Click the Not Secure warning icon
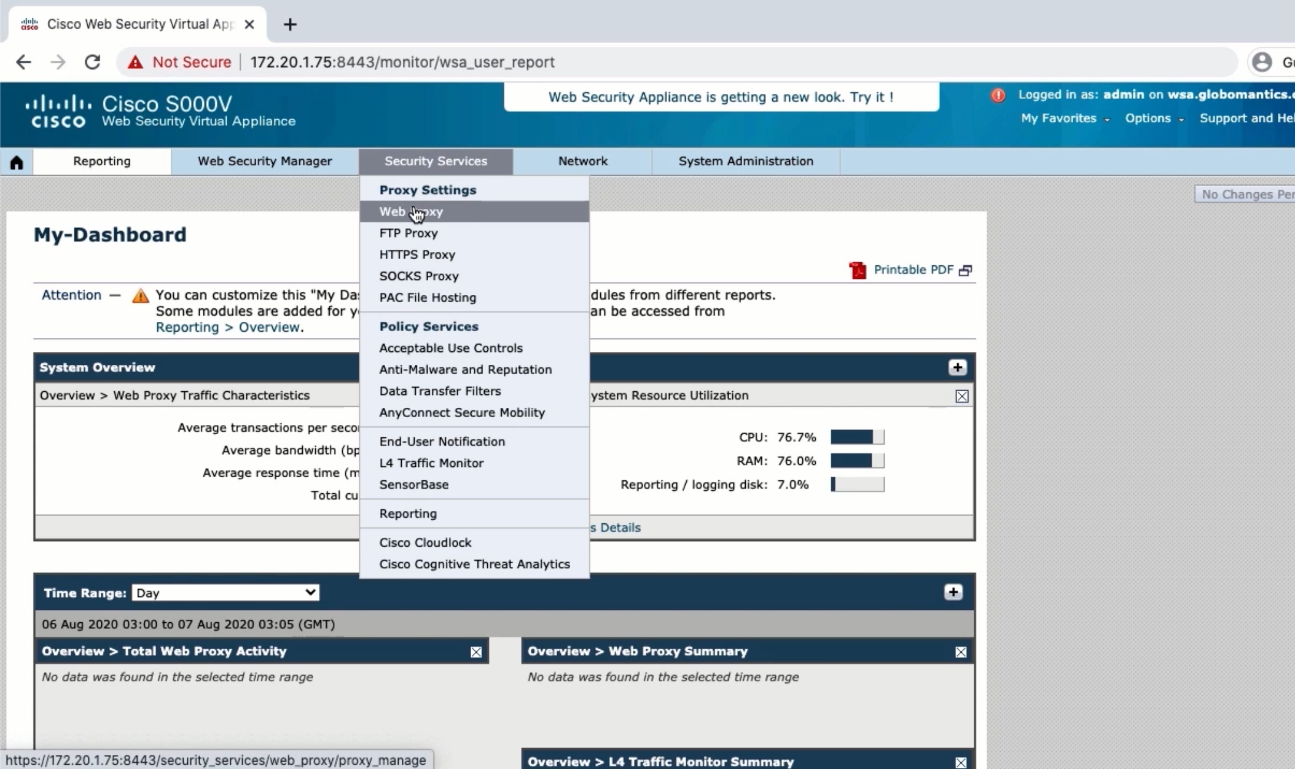This screenshot has height=769, width=1295. click(135, 62)
